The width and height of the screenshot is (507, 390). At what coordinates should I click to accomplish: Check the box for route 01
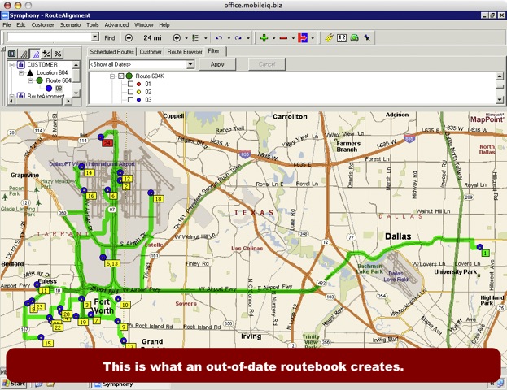pos(129,84)
